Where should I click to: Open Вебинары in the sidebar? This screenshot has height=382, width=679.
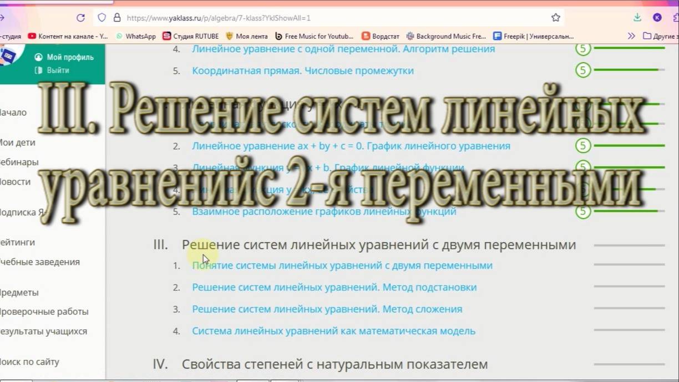point(18,162)
